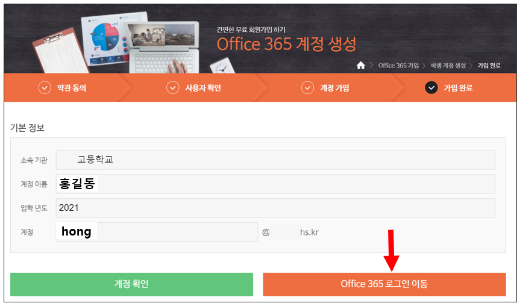This screenshot has width=520, height=306.
Task: Select the 가입 완료 breadcrumb item
Action: [489, 66]
